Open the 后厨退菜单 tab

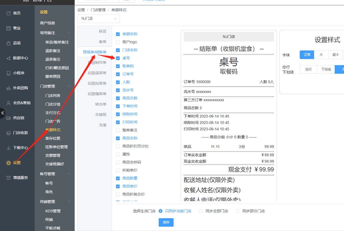[97, 73]
